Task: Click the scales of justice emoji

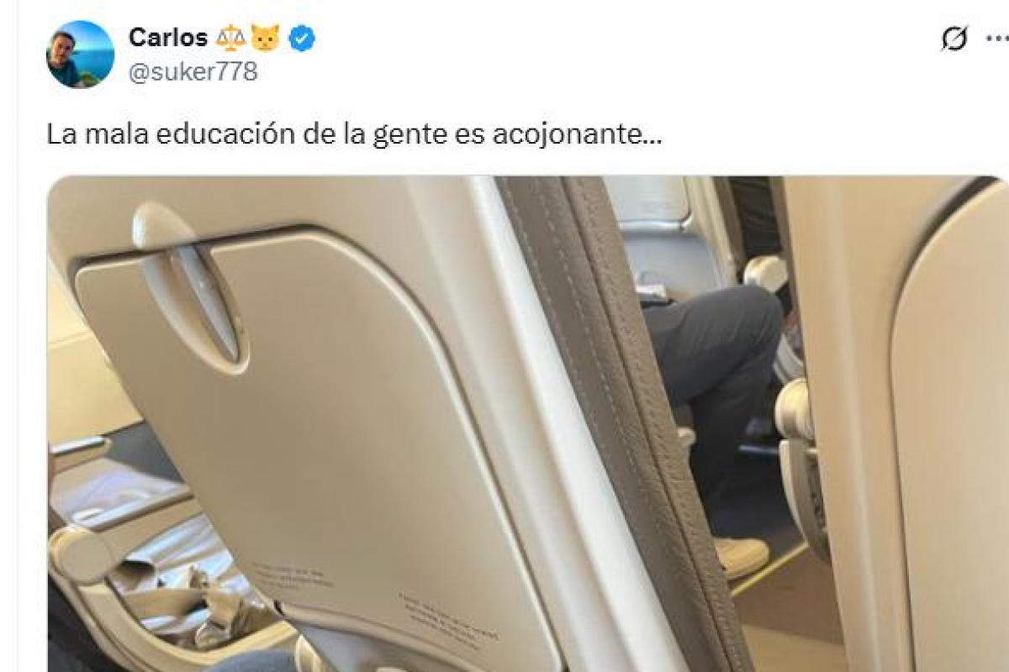Action: pyautogui.click(x=231, y=38)
